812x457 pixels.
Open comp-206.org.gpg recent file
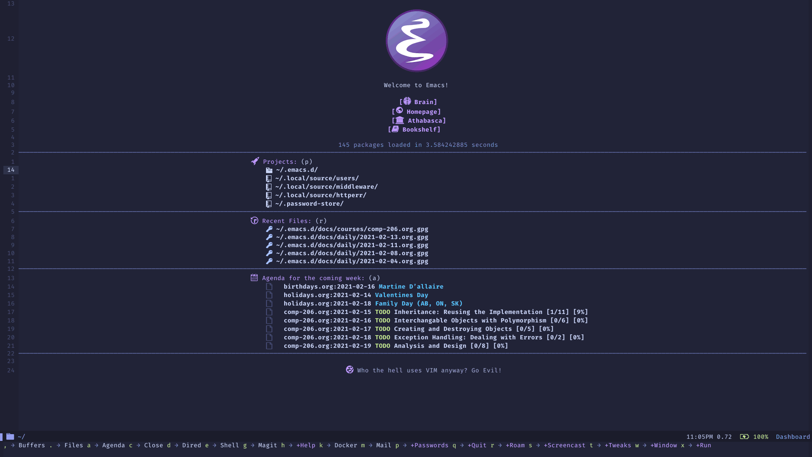pyautogui.click(x=351, y=229)
